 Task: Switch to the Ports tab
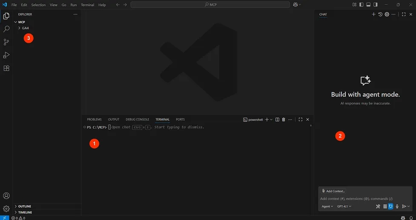pos(181,119)
